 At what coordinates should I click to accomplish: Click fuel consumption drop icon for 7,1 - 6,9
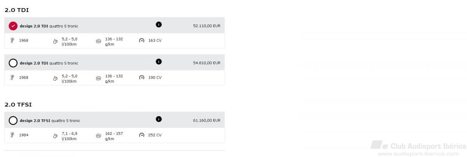tap(55, 136)
